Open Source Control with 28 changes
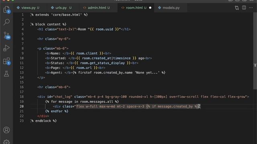The image size is (257, 144). click(6, 35)
